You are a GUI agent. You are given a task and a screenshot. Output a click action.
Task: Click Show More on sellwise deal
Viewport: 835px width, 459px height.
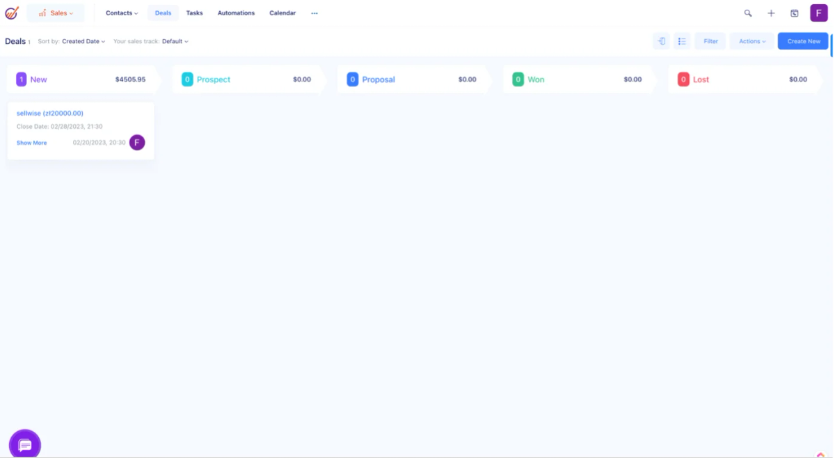[32, 143]
